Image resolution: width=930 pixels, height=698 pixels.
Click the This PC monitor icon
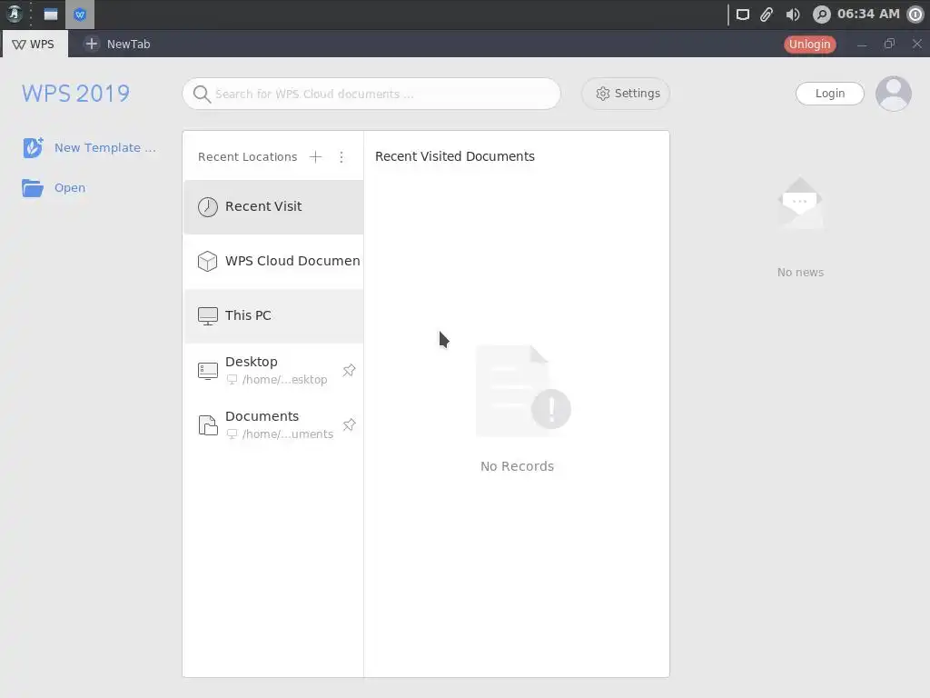click(x=208, y=315)
